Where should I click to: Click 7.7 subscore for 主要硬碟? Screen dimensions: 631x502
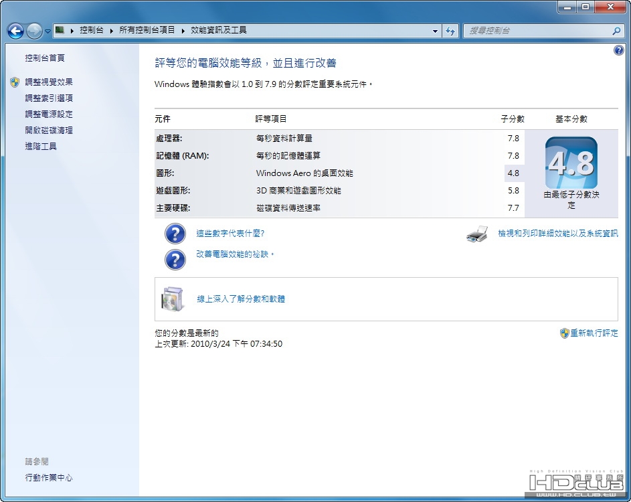tap(513, 208)
